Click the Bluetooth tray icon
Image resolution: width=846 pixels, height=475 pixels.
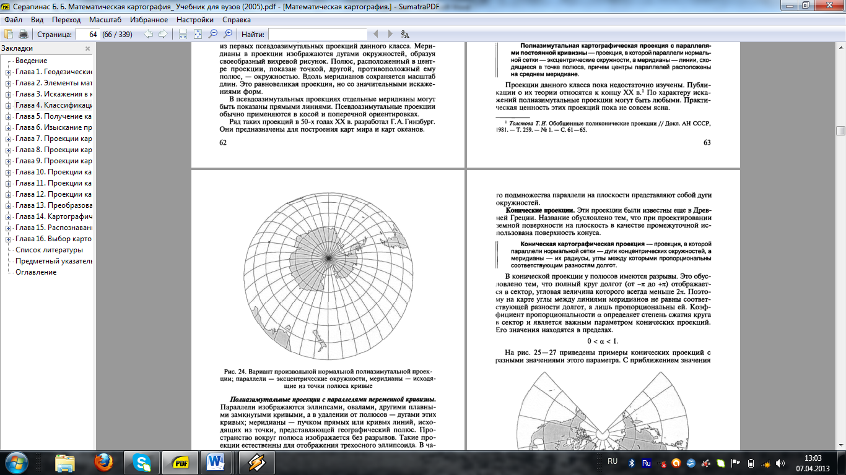tap(632, 463)
